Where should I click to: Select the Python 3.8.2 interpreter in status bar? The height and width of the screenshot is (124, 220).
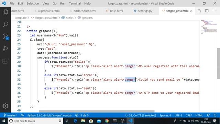click(x=49, y=115)
